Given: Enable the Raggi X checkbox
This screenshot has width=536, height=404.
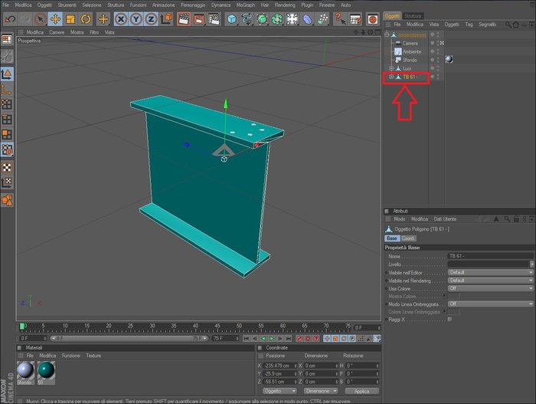Looking at the screenshot, I should point(450,319).
